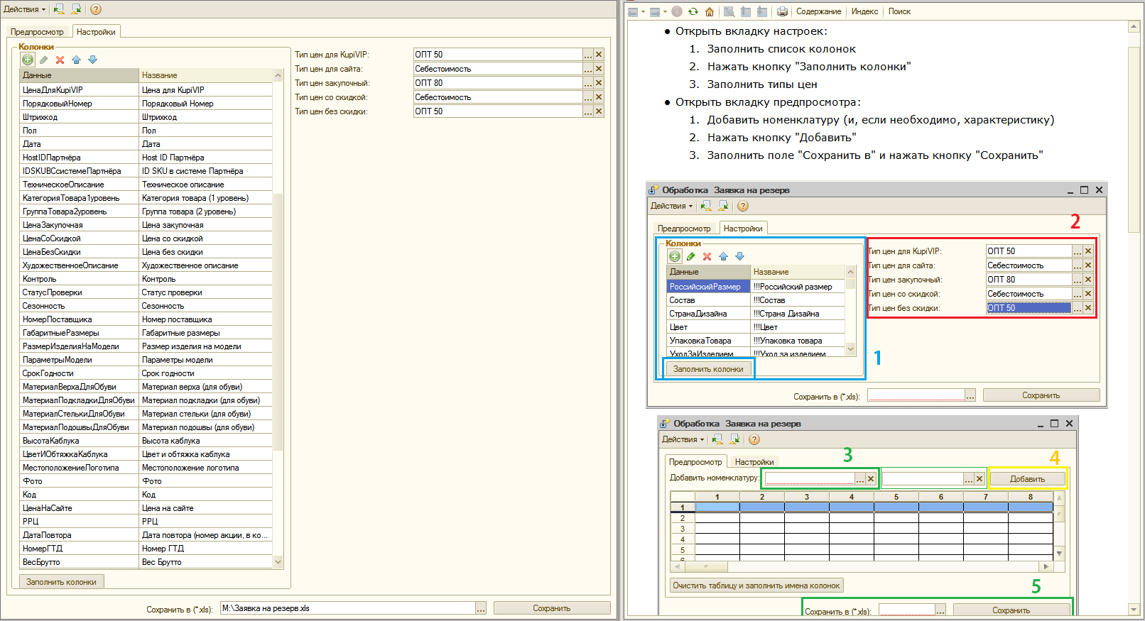This screenshot has width=1145, height=621.
Task: Click the refresh icon in help toolbar
Action: [693, 11]
